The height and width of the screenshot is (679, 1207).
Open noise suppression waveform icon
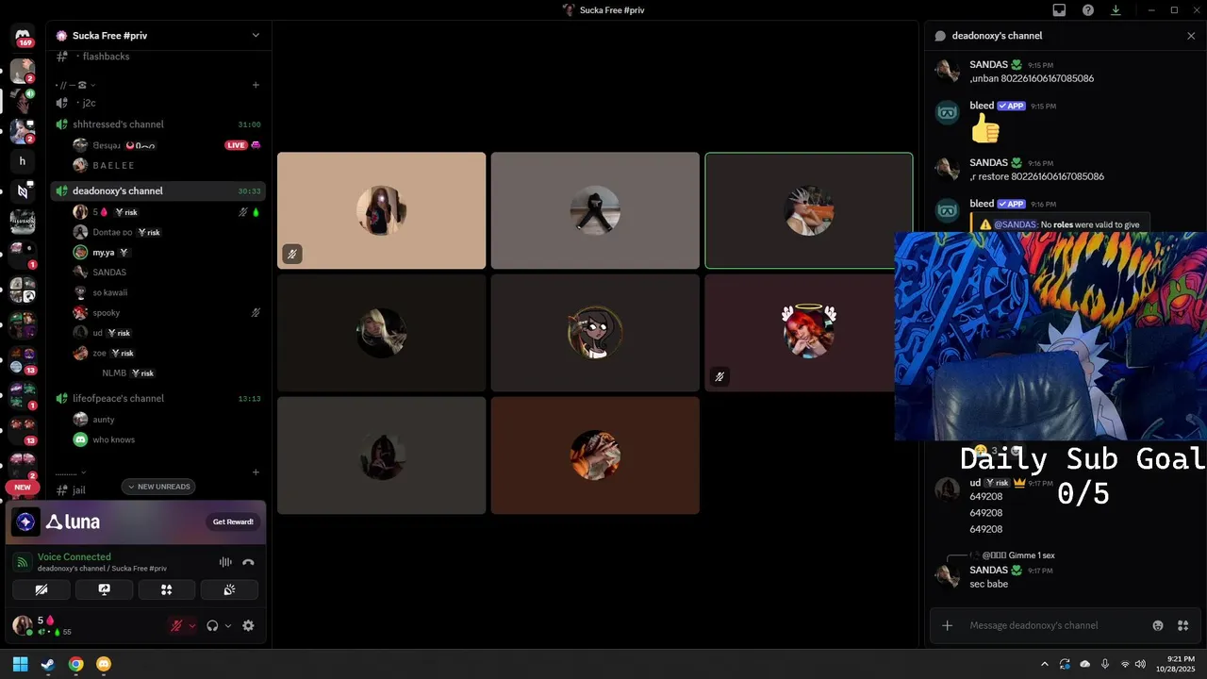(225, 562)
